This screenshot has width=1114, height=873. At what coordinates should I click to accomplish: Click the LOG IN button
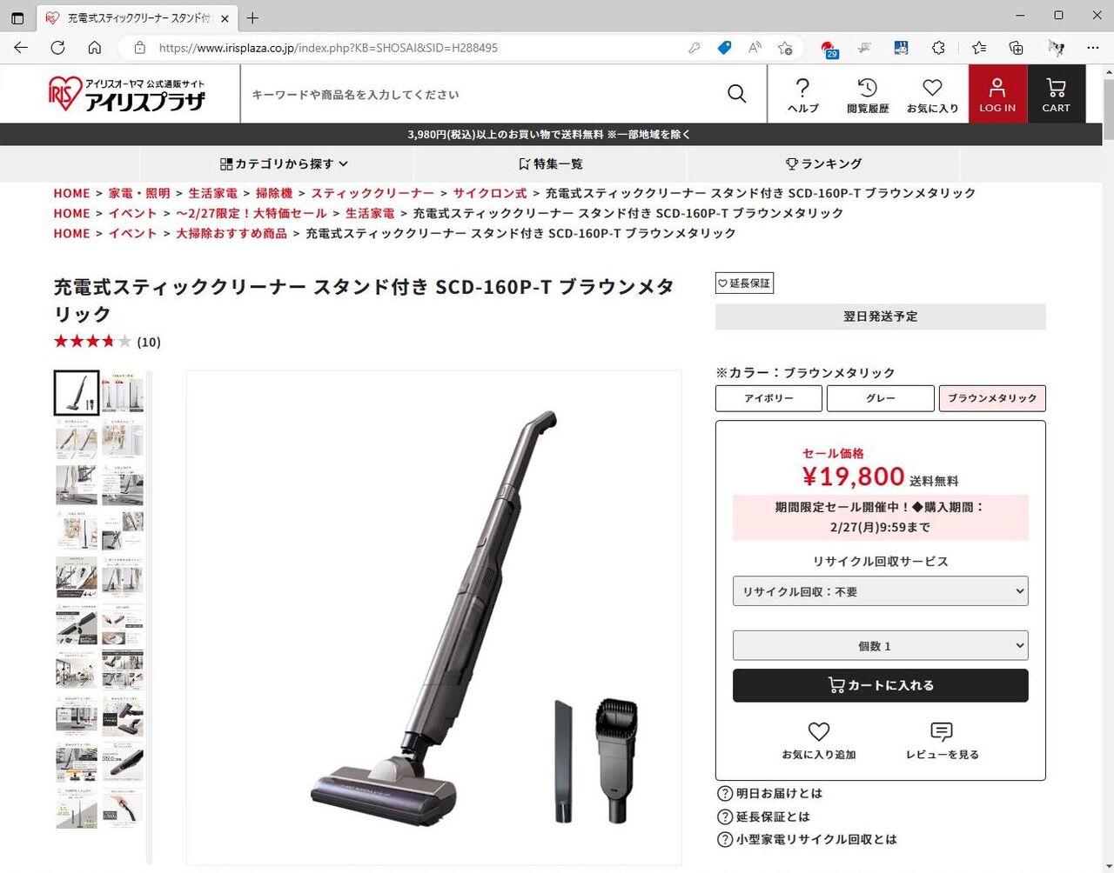pos(997,94)
